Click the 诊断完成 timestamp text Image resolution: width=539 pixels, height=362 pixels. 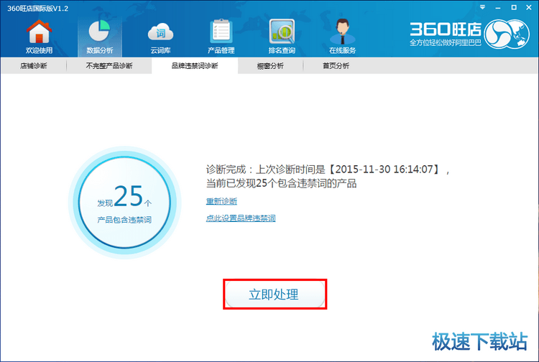tap(328, 170)
